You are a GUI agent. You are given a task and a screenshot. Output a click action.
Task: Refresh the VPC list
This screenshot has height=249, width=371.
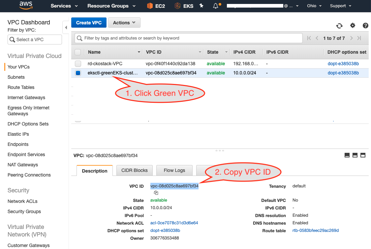[339, 26]
